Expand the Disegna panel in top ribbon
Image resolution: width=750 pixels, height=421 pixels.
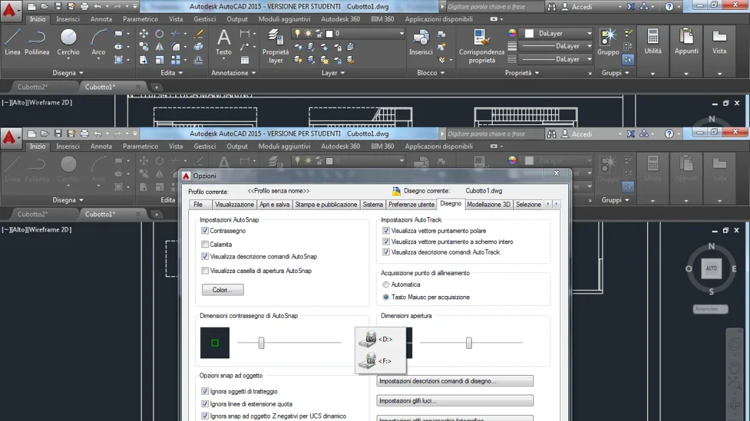pos(68,72)
